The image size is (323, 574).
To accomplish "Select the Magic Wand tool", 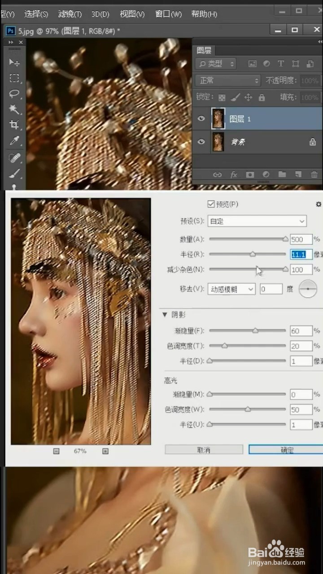I will [x=14, y=109].
